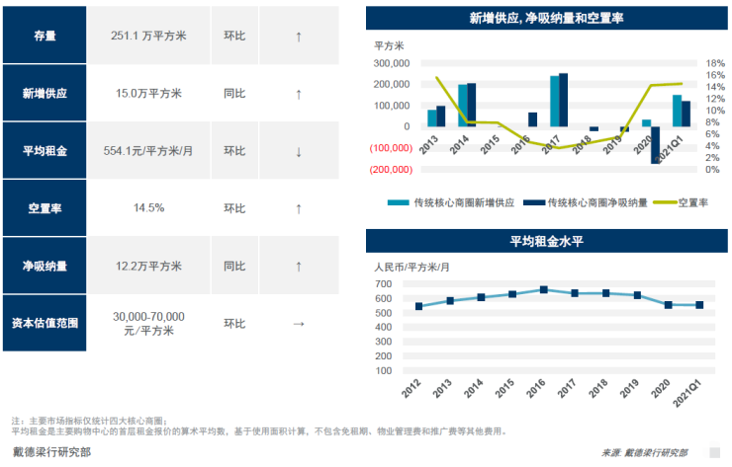Image resolution: width=732 pixels, height=467 pixels.
Task: Select the up arrow in the 净吸纳量 row
Action: point(299,266)
